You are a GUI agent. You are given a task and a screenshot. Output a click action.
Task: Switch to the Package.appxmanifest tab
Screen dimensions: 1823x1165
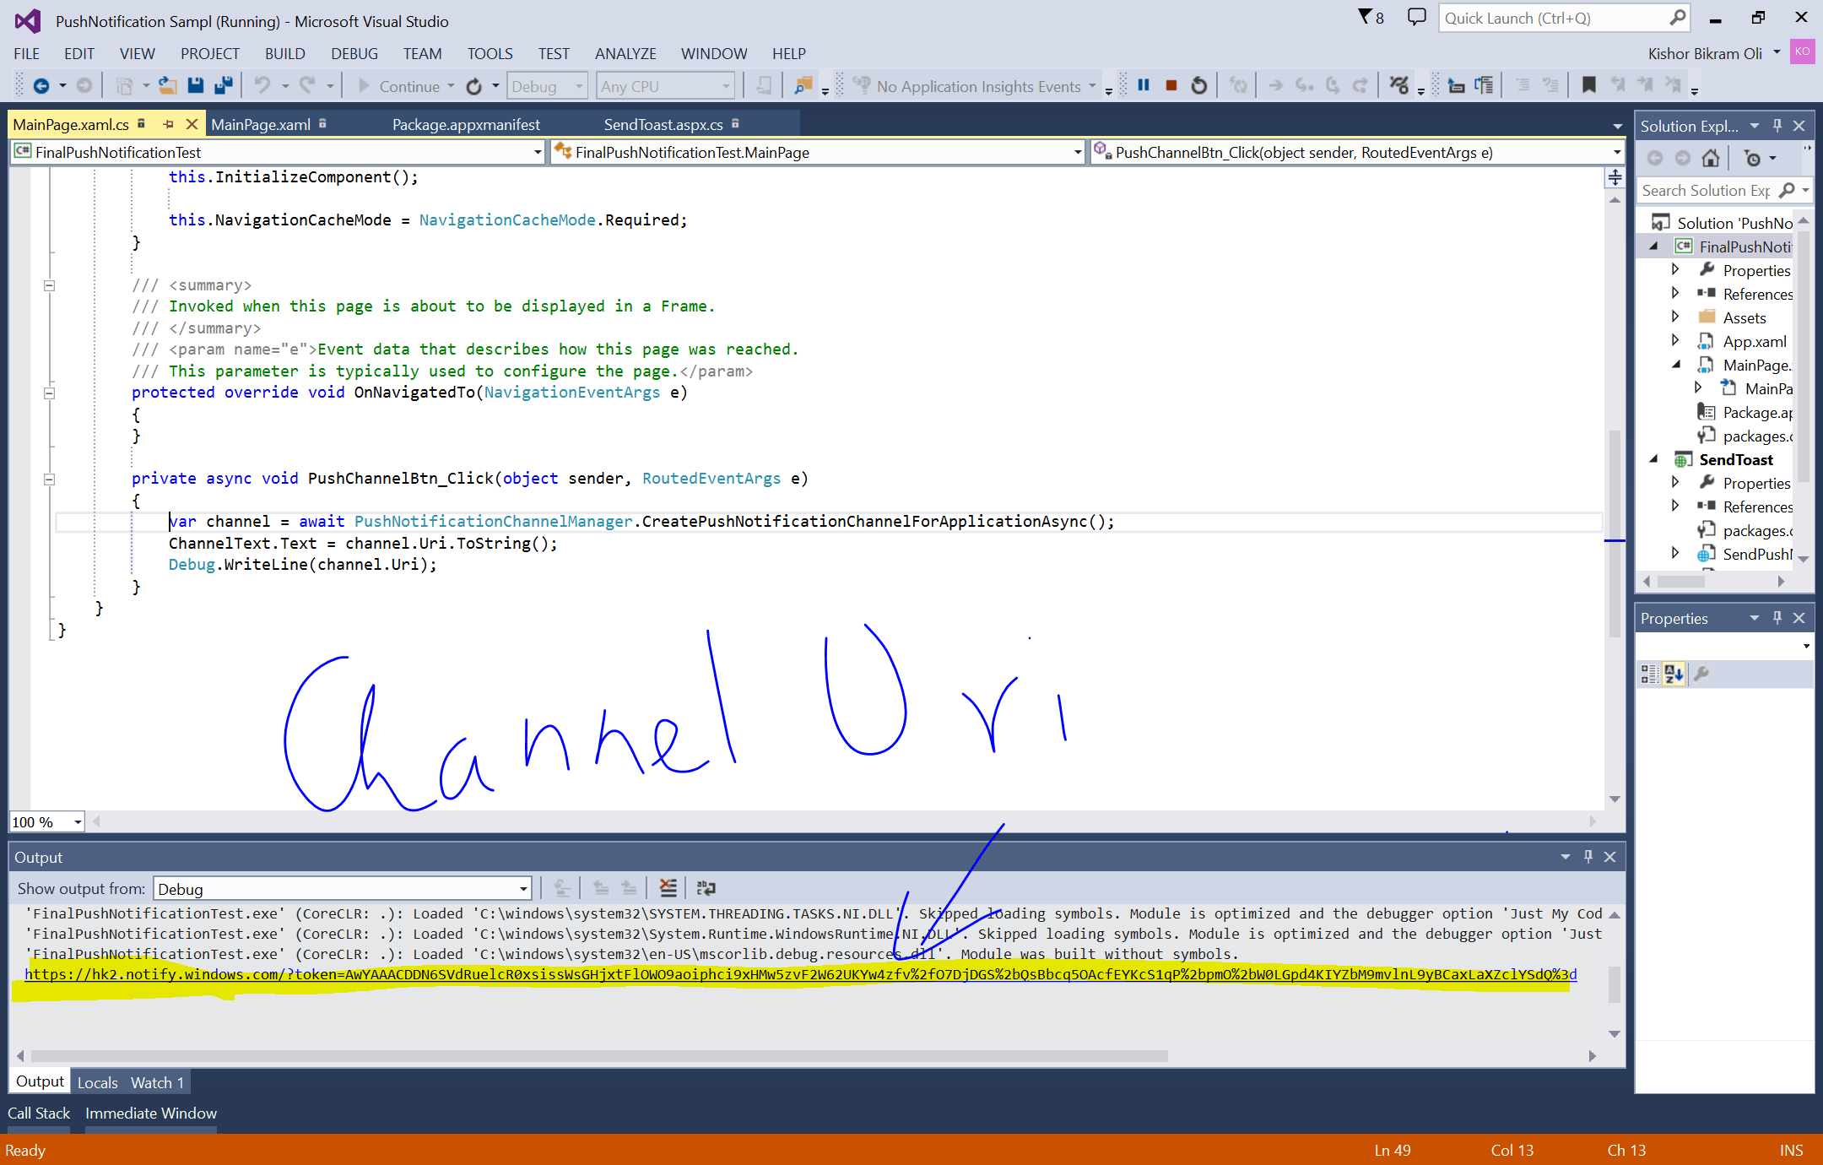(466, 125)
